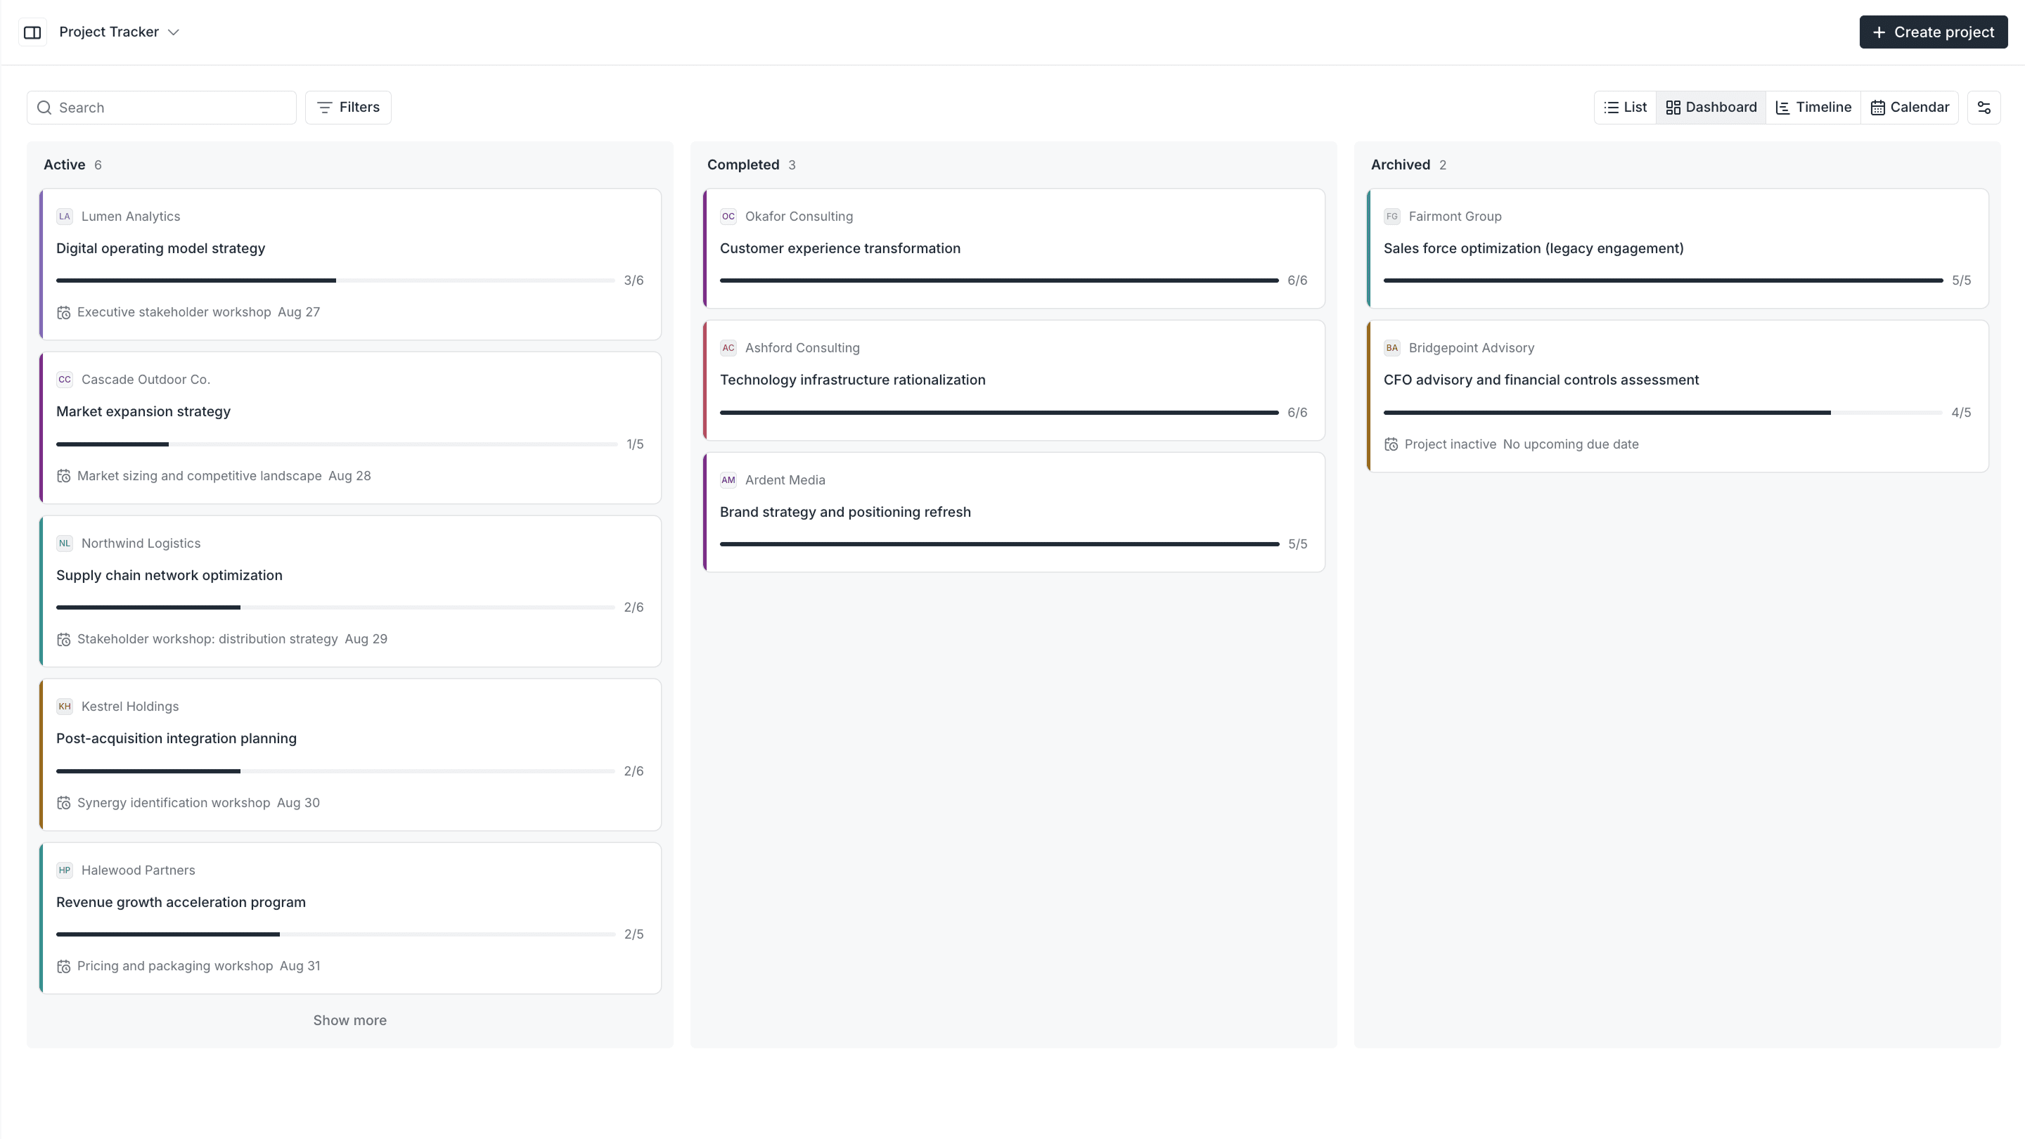Click the BA avatar badge for Bridgepoint Advisory

[x=1391, y=347]
